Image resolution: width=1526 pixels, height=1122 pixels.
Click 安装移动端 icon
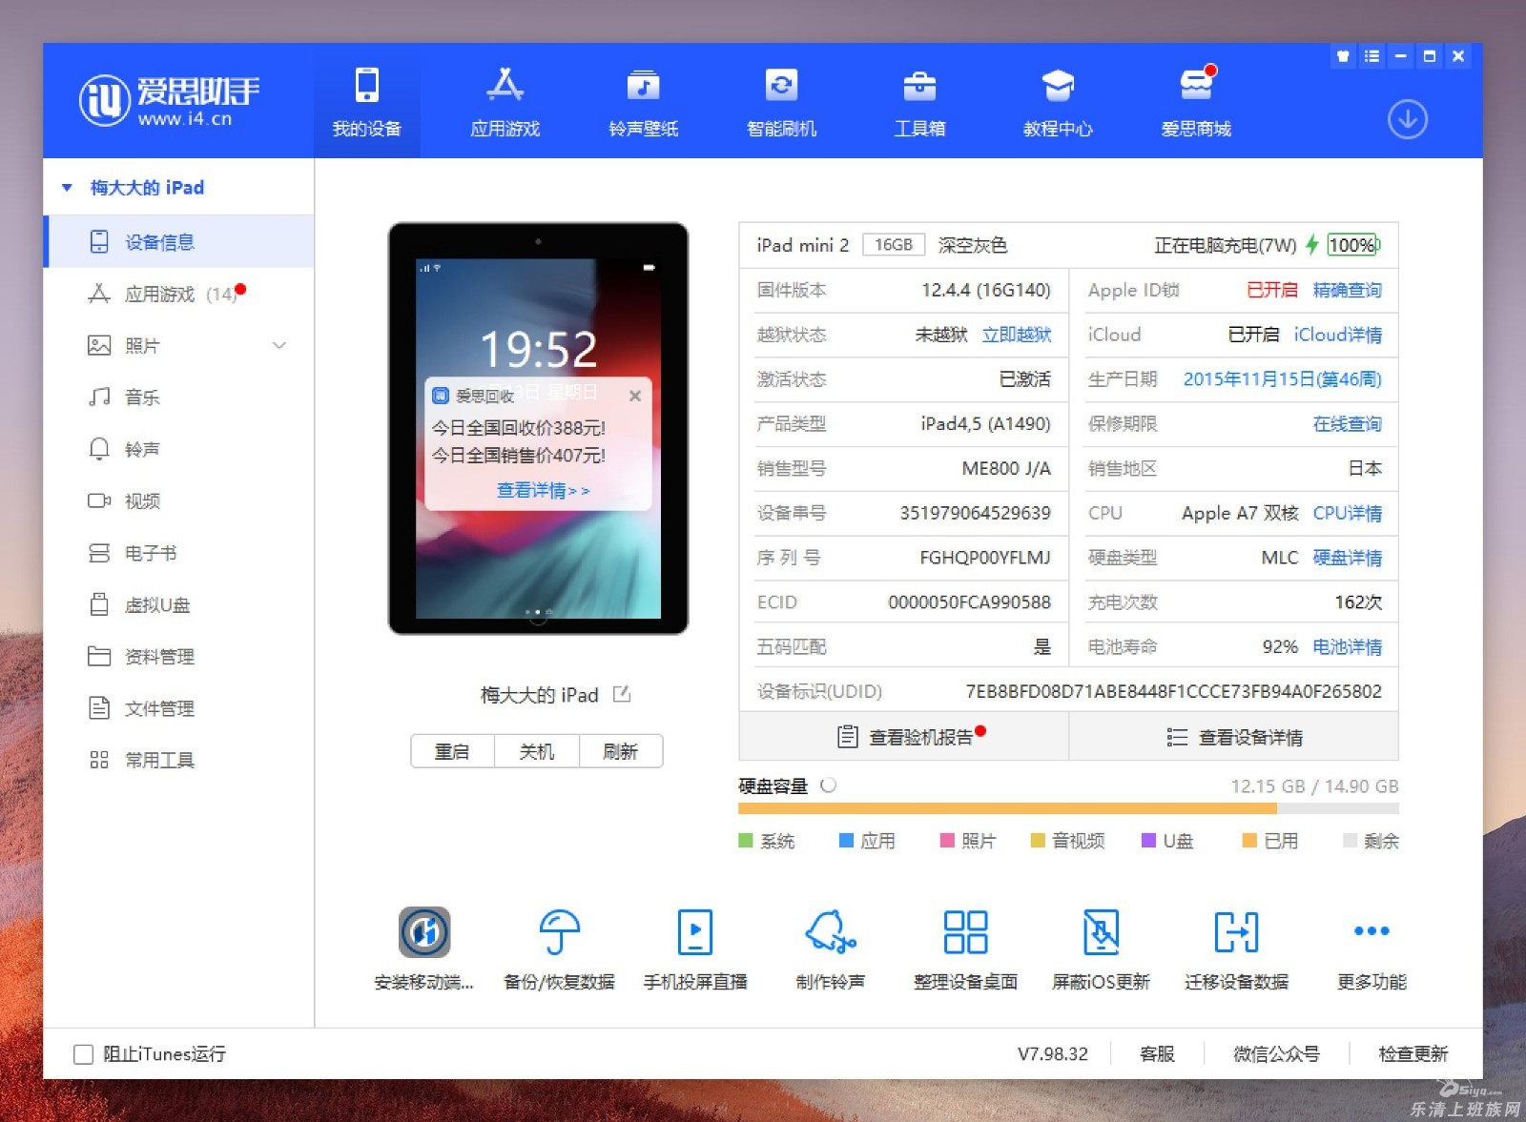(424, 931)
